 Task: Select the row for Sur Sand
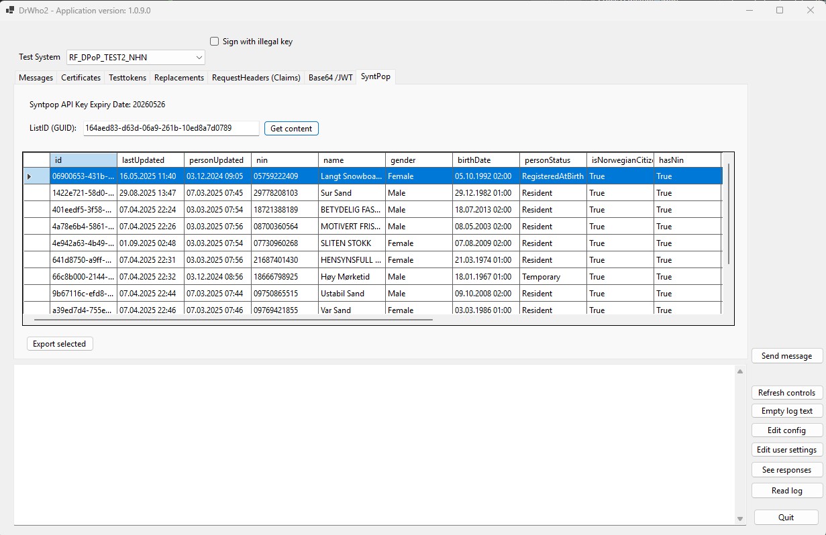tap(352, 193)
